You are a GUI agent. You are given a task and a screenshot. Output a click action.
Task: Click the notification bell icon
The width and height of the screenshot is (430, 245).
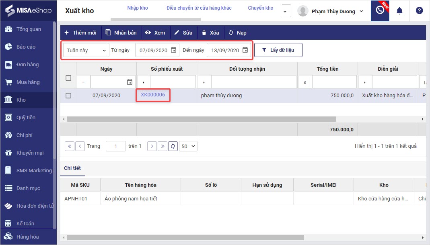pos(399,11)
